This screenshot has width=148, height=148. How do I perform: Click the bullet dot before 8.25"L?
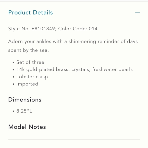tap(14, 111)
